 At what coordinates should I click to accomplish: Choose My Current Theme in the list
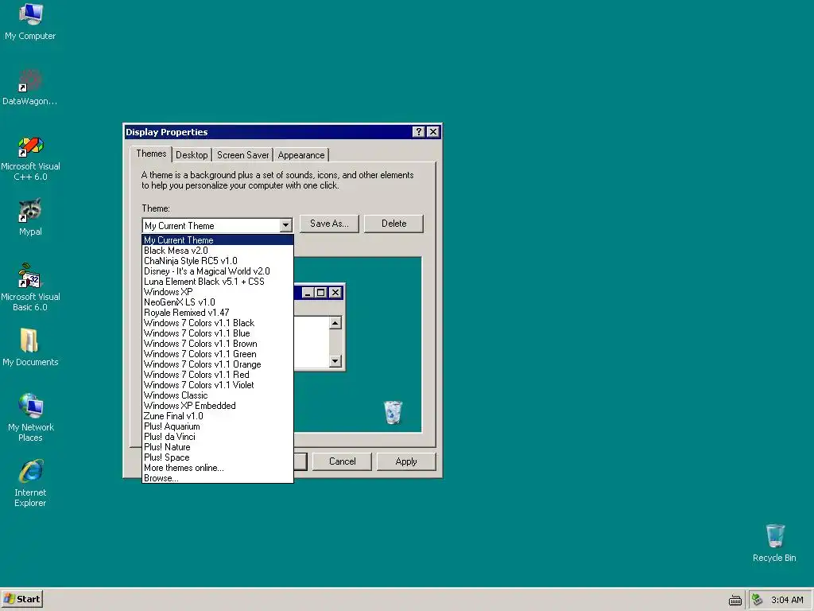pos(218,240)
